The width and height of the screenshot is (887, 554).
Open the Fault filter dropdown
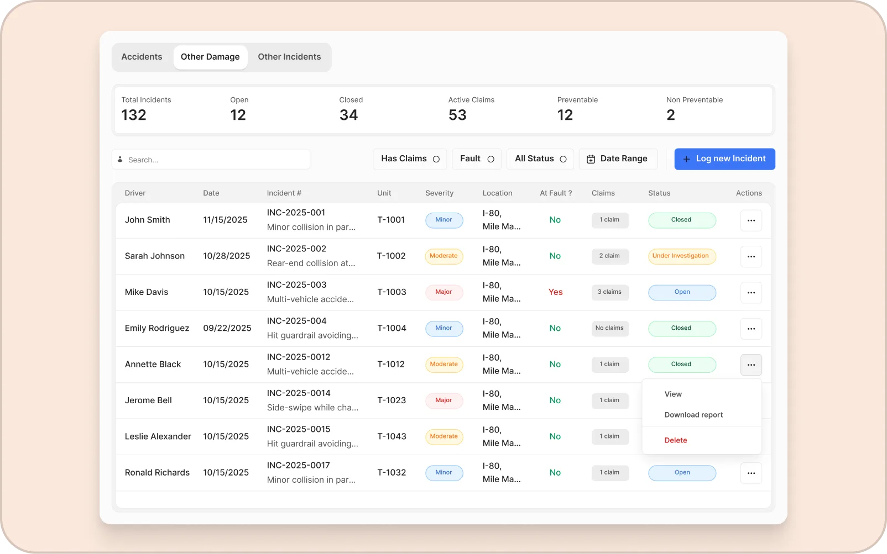point(477,159)
